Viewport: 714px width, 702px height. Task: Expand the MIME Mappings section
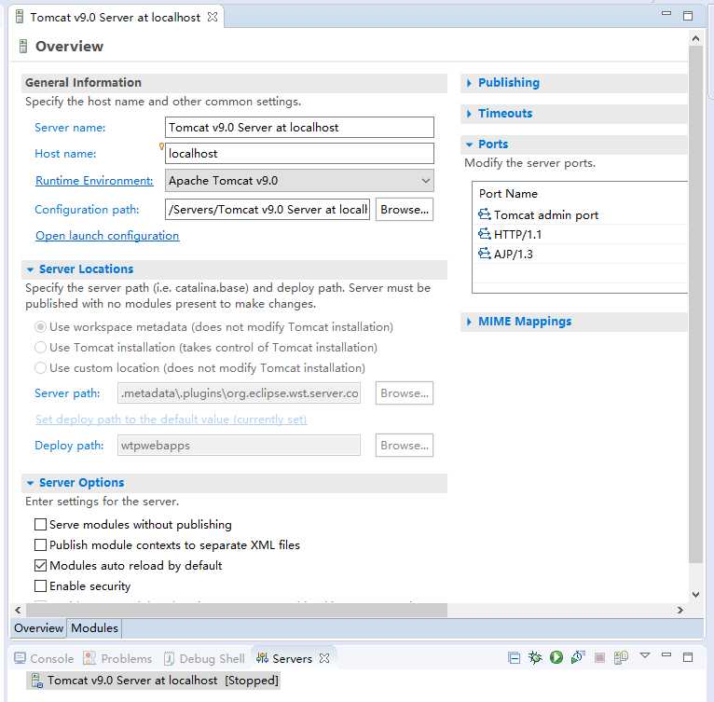click(x=470, y=322)
